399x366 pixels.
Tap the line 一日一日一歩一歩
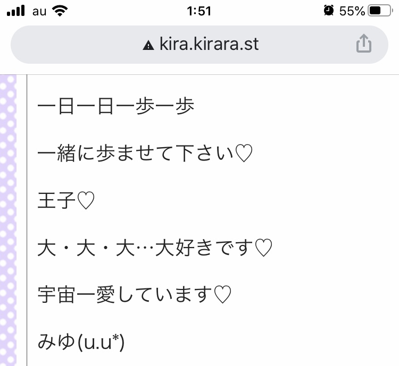click(x=117, y=107)
